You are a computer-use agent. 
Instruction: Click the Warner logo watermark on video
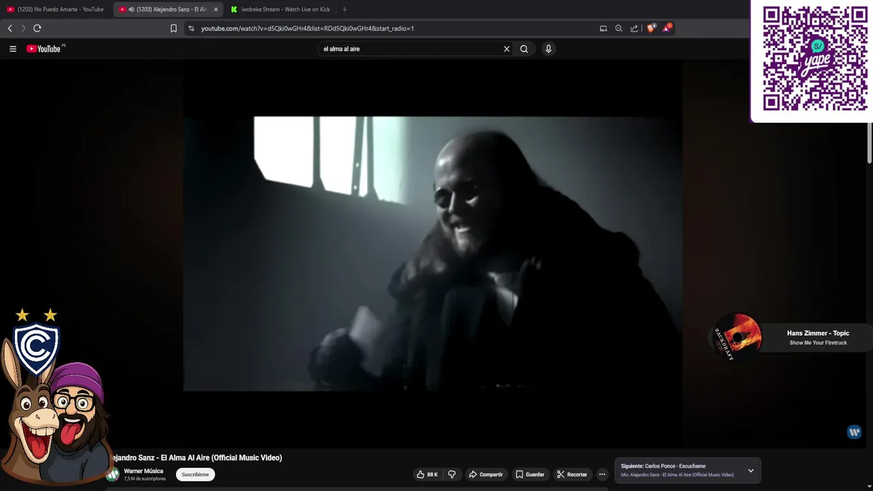(854, 432)
